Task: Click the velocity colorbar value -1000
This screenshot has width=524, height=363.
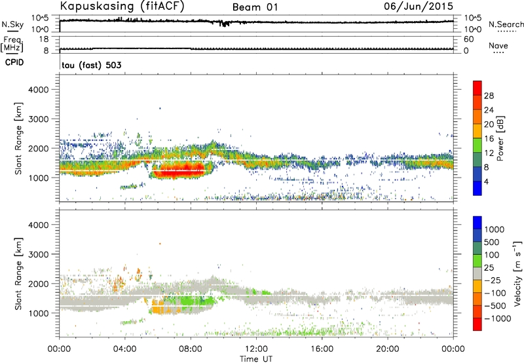Action: pyautogui.click(x=498, y=318)
